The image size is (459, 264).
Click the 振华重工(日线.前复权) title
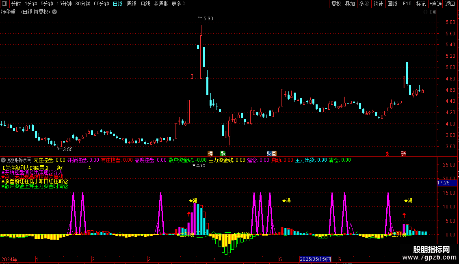pos(26,12)
